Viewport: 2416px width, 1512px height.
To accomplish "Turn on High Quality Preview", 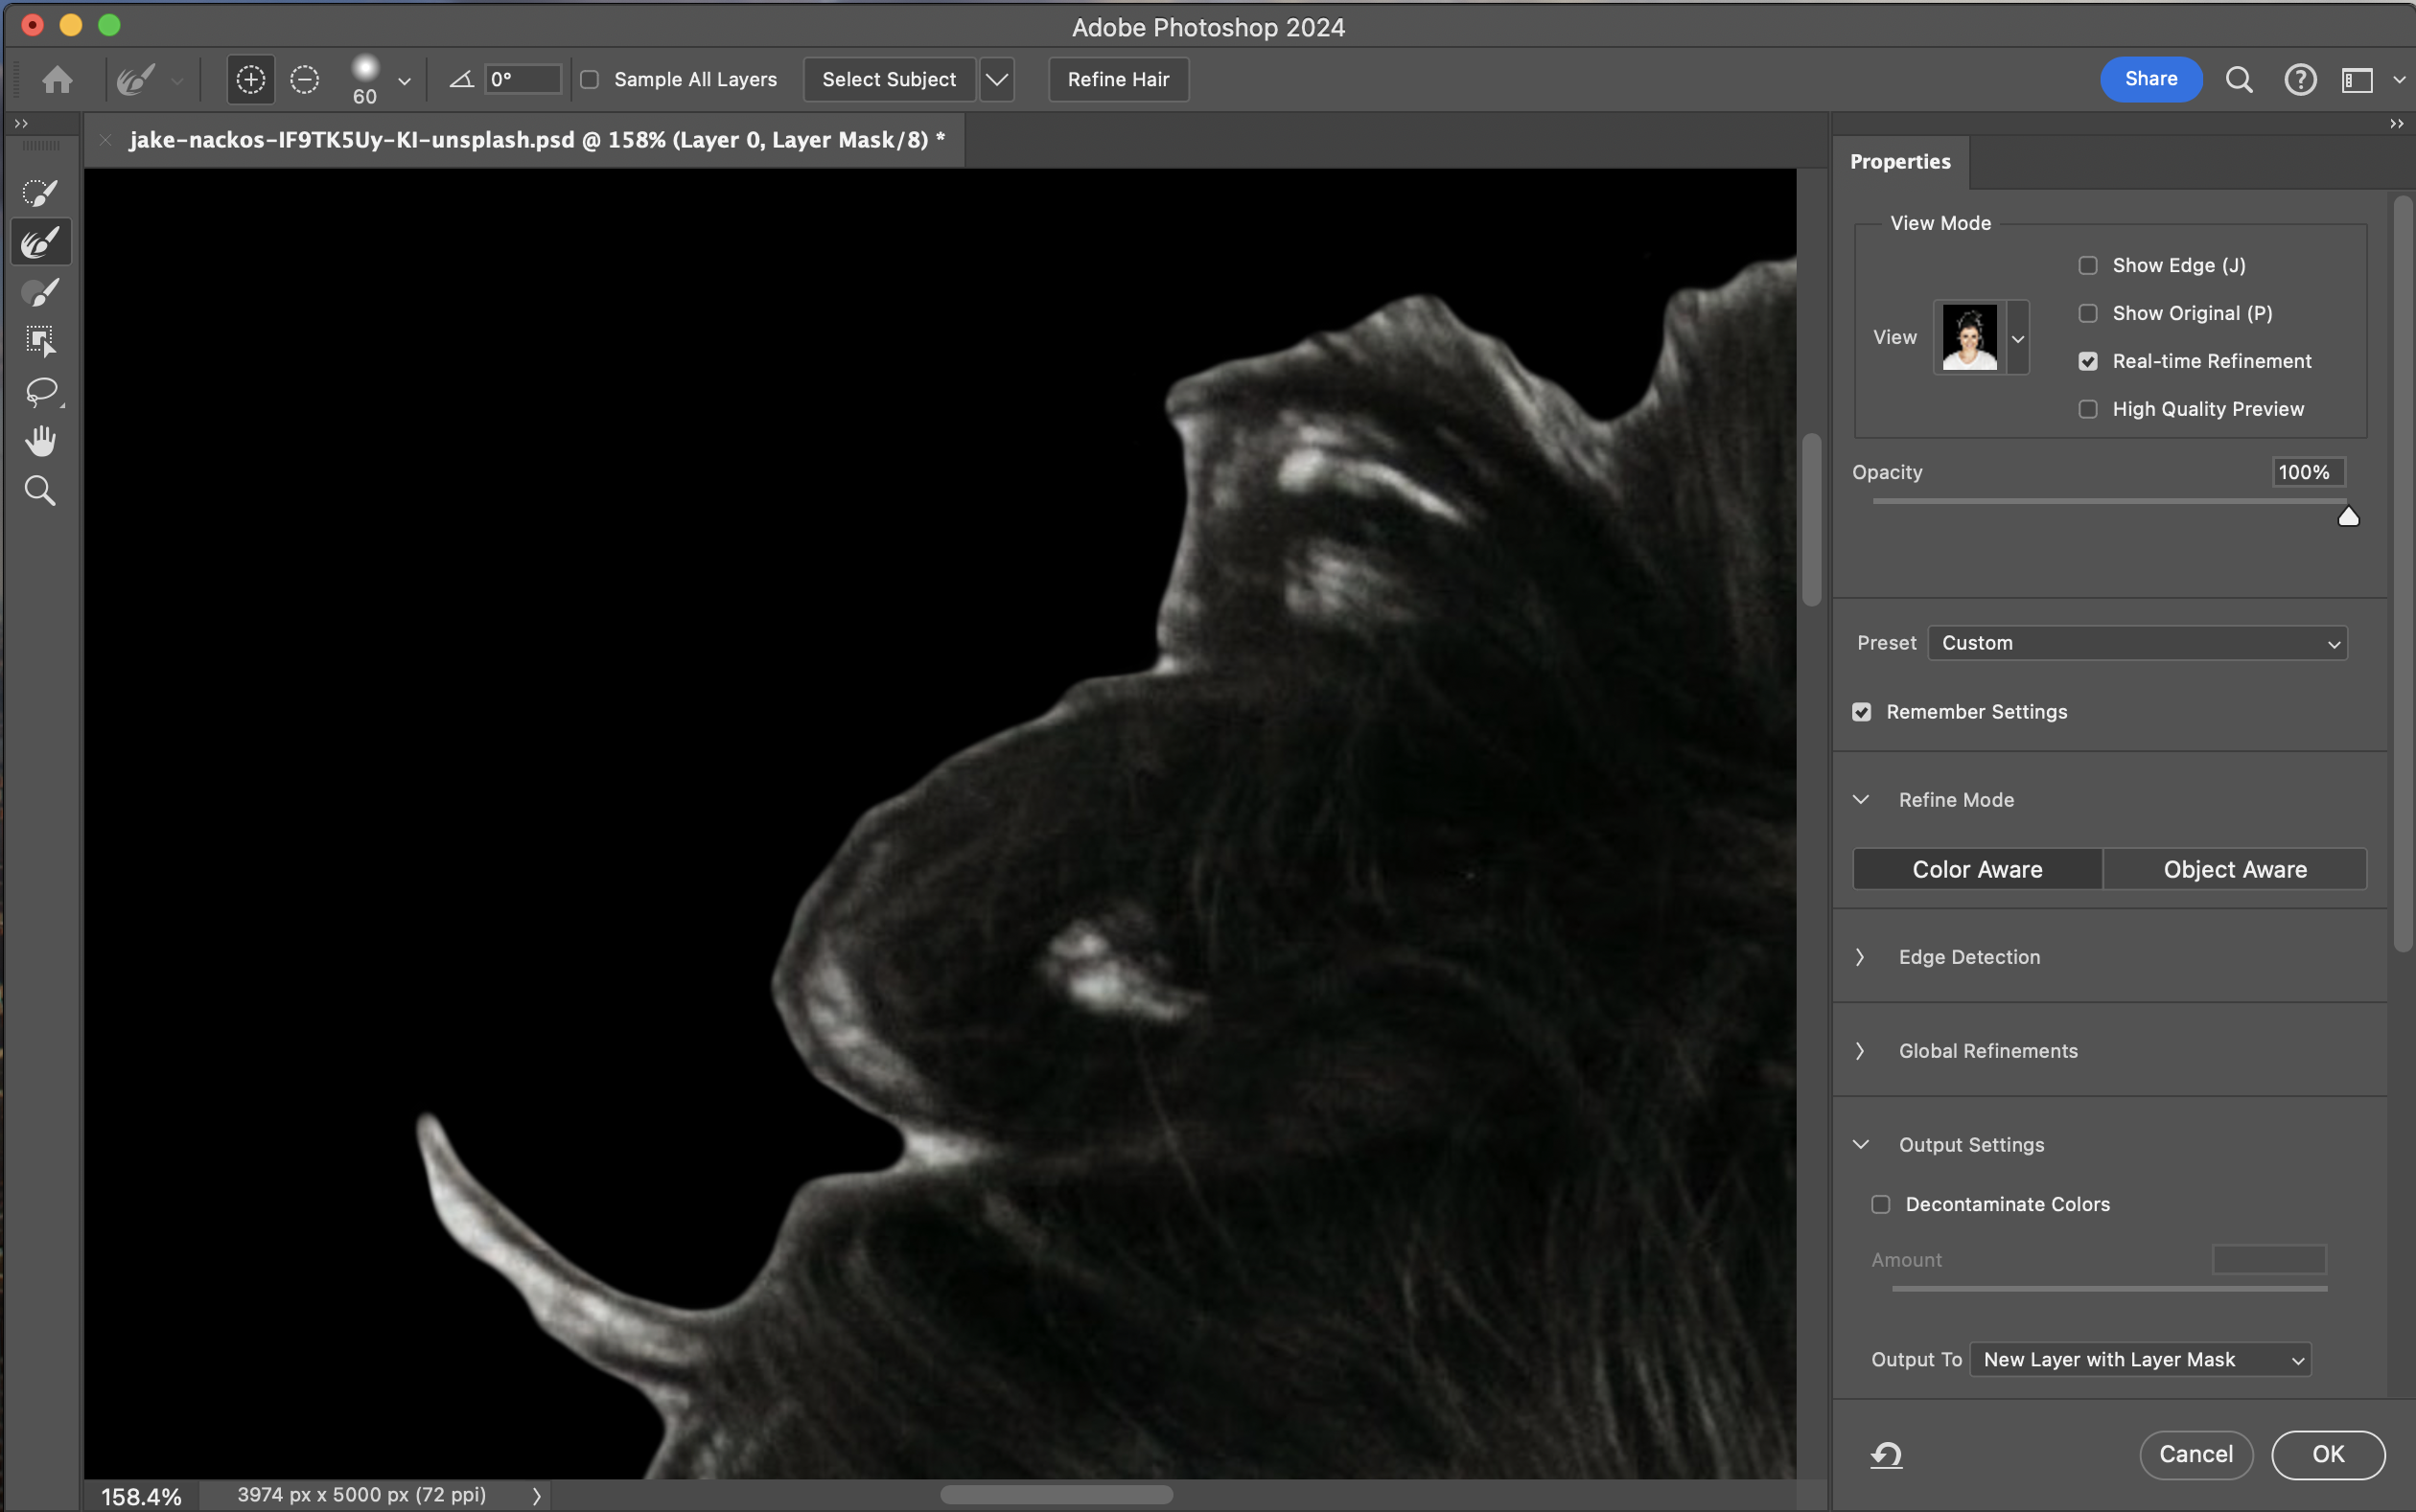I will pyautogui.click(x=2088, y=409).
